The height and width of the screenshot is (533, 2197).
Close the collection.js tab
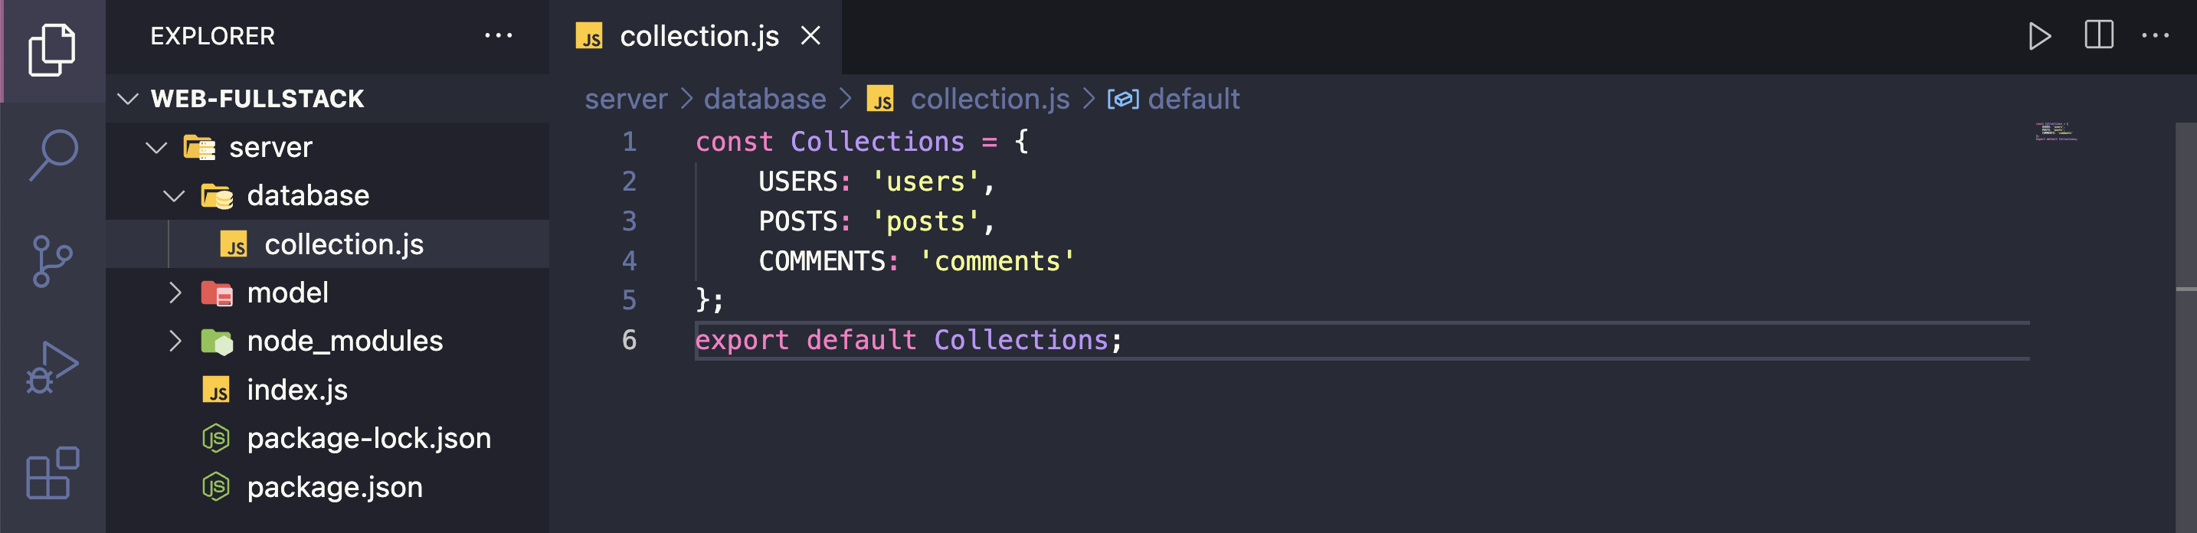(810, 36)
